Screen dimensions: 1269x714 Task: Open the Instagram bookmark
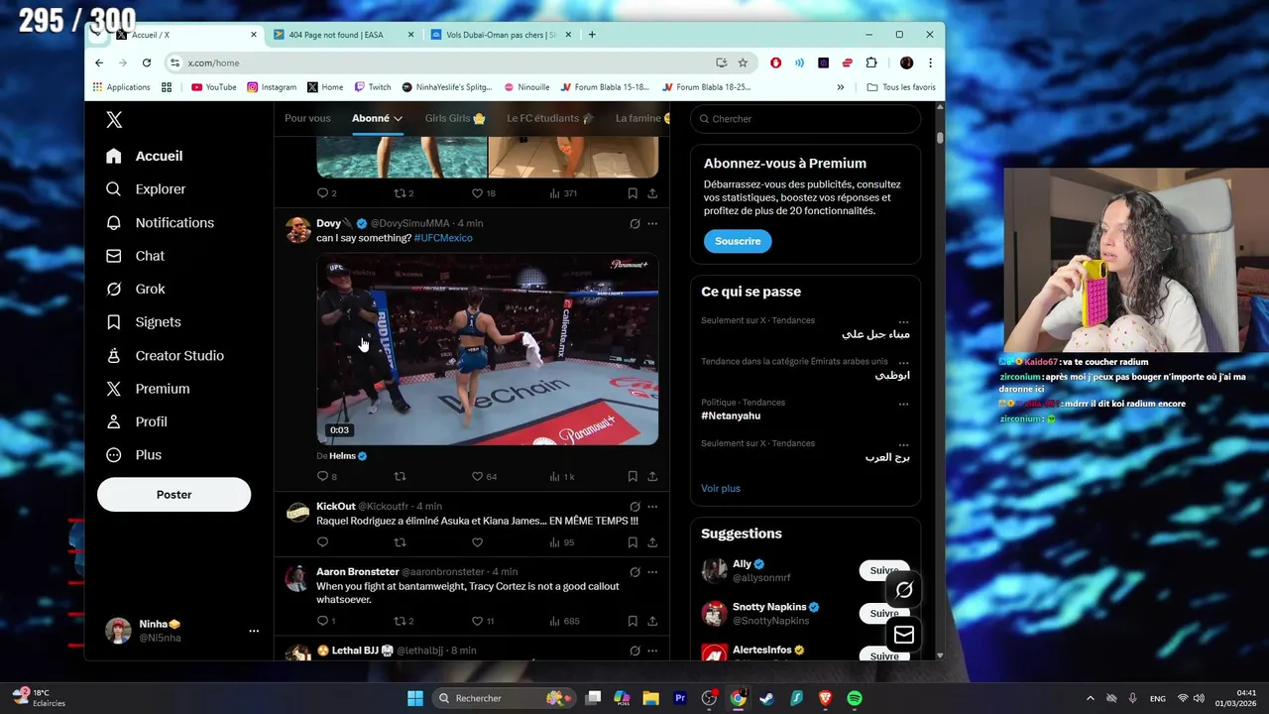[x=272, y=87]
